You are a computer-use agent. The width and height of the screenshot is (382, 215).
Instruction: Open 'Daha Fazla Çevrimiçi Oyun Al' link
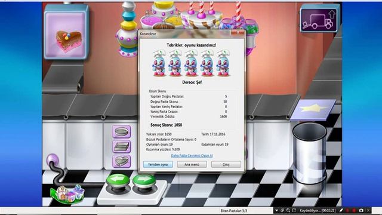(x=192, y=155)
